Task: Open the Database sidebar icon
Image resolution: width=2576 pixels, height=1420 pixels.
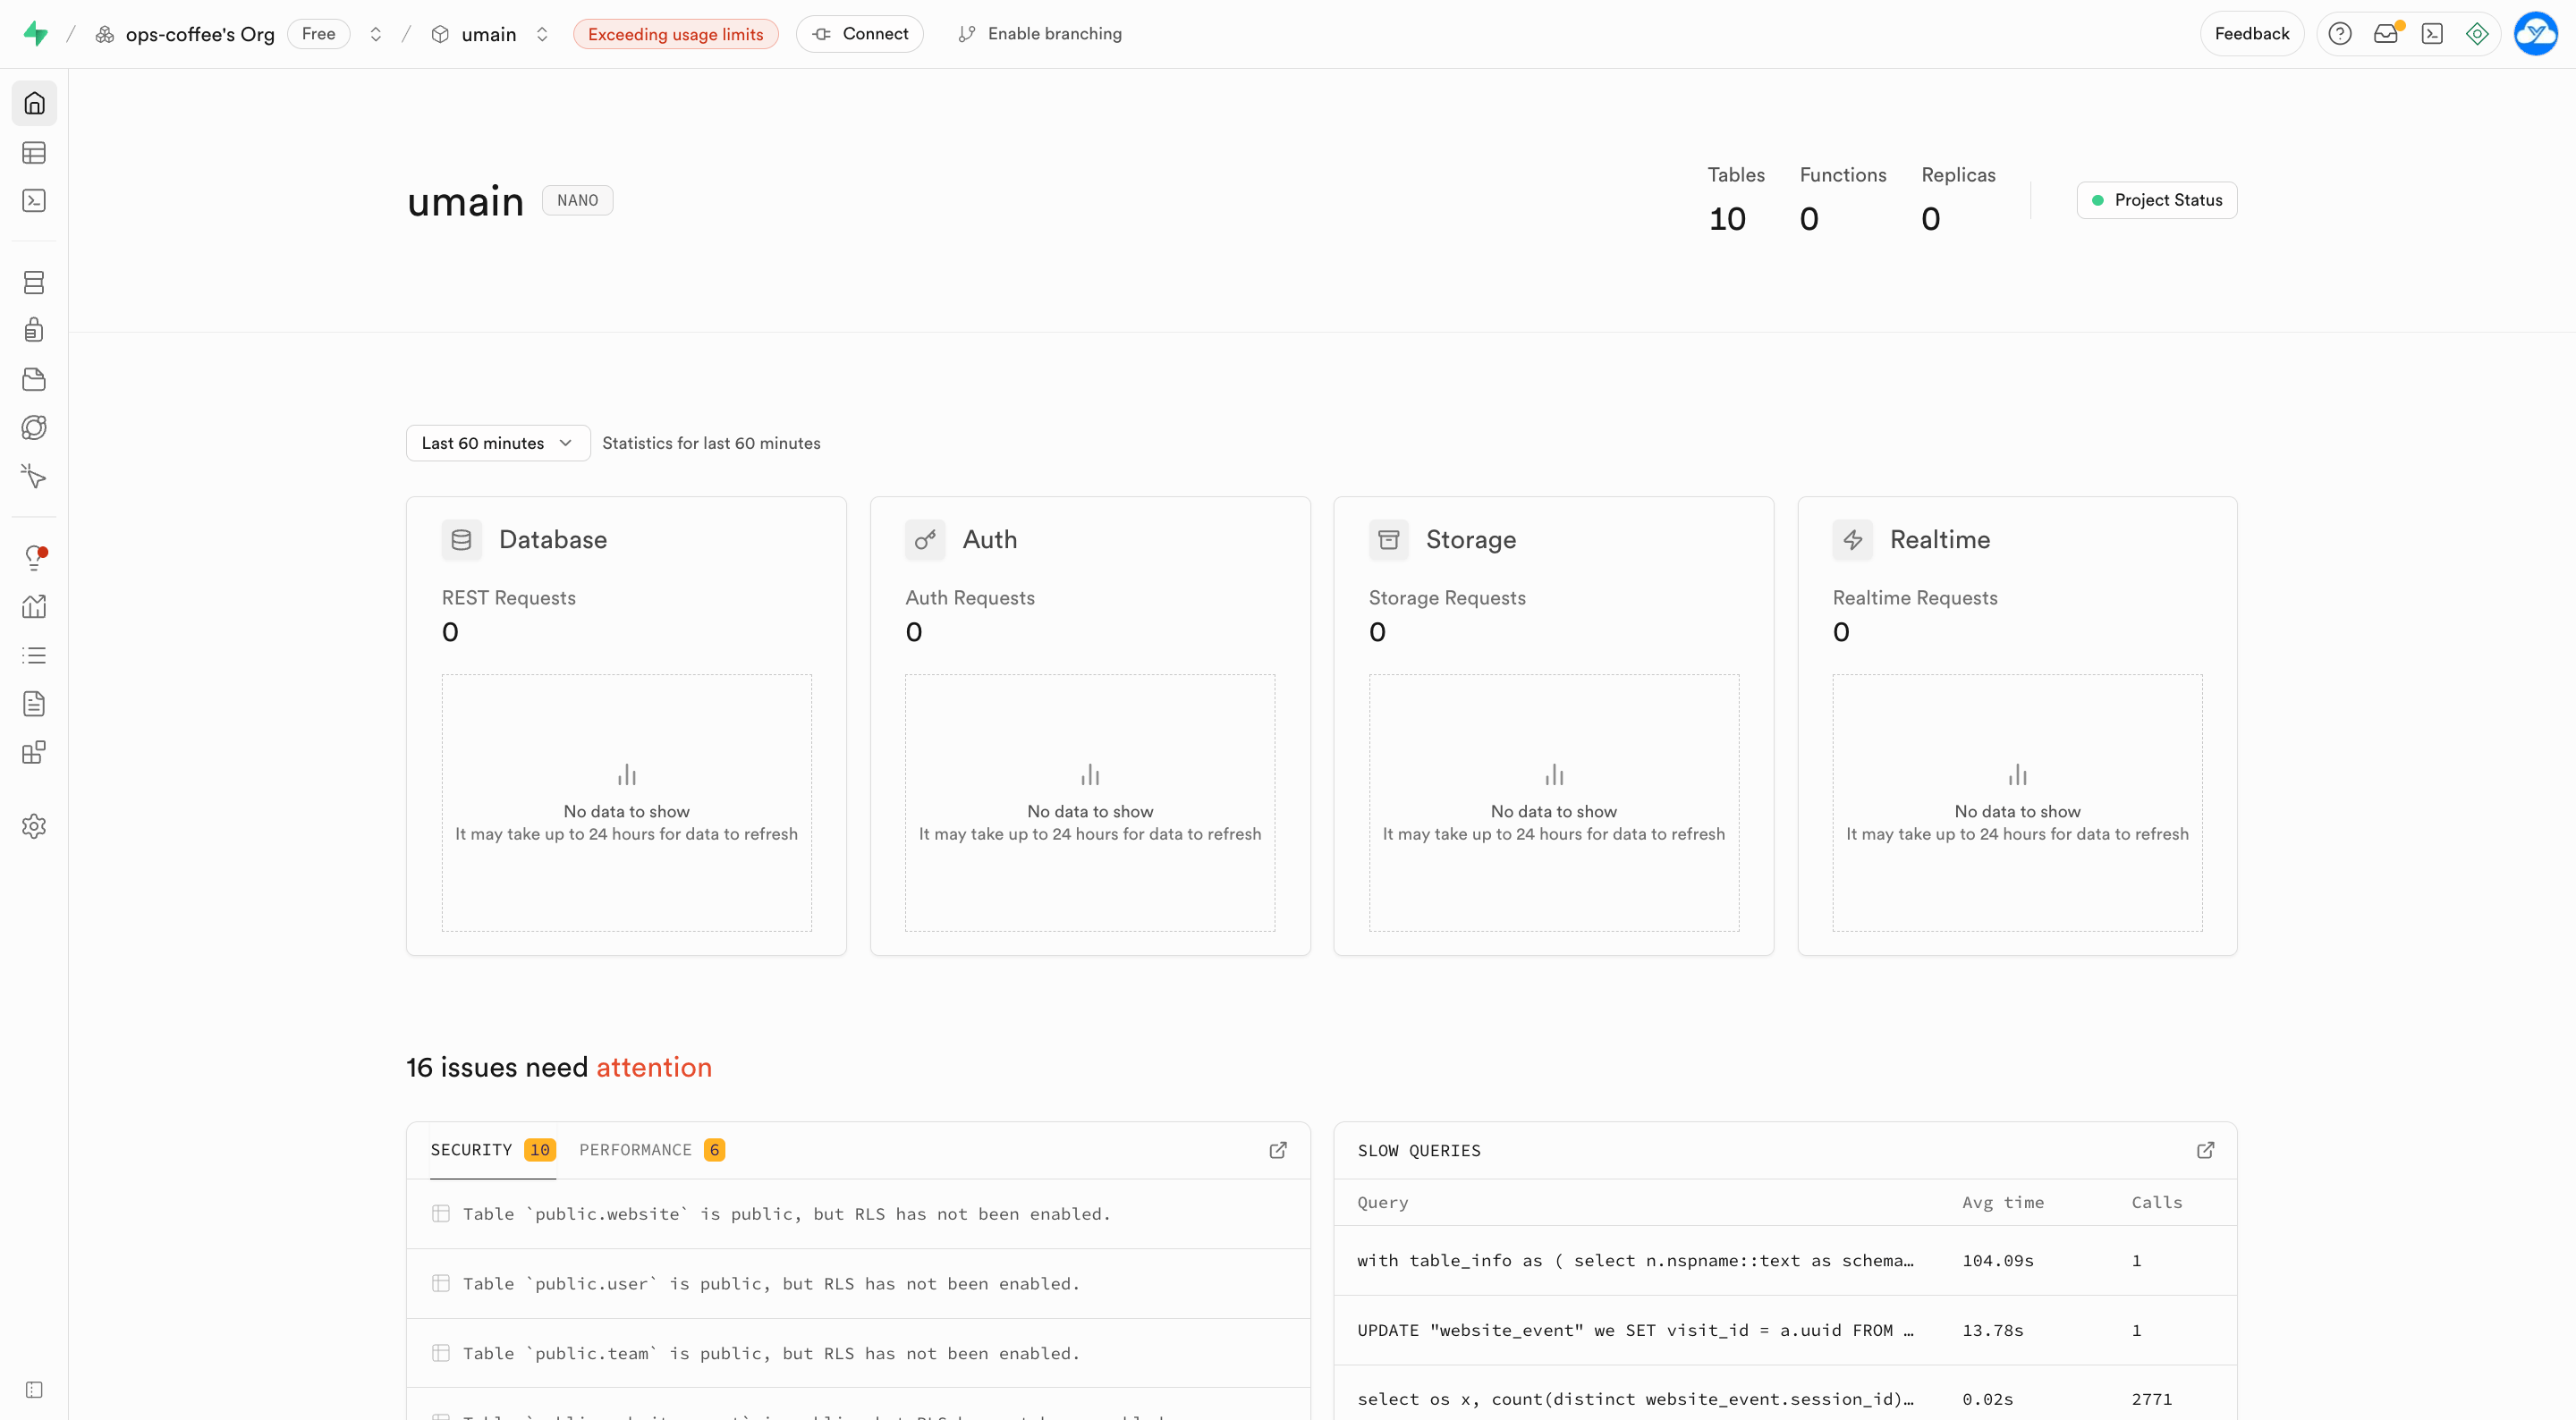Action: pyautogui.click(x=34, y=283)
